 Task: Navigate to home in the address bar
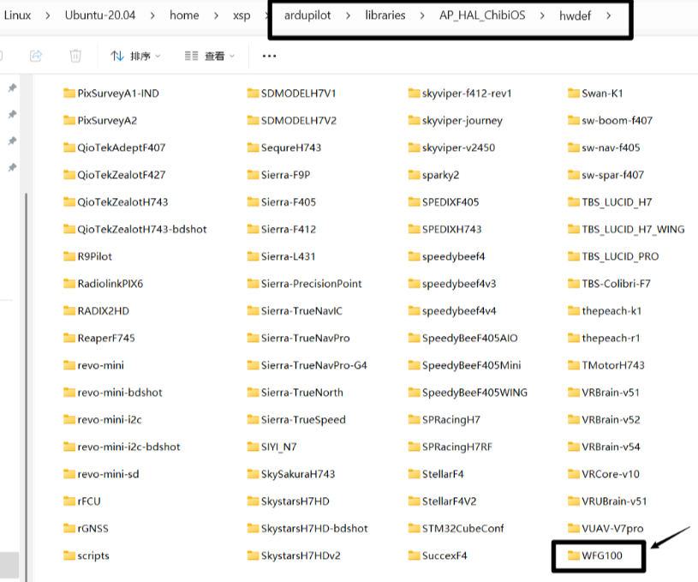184,15
